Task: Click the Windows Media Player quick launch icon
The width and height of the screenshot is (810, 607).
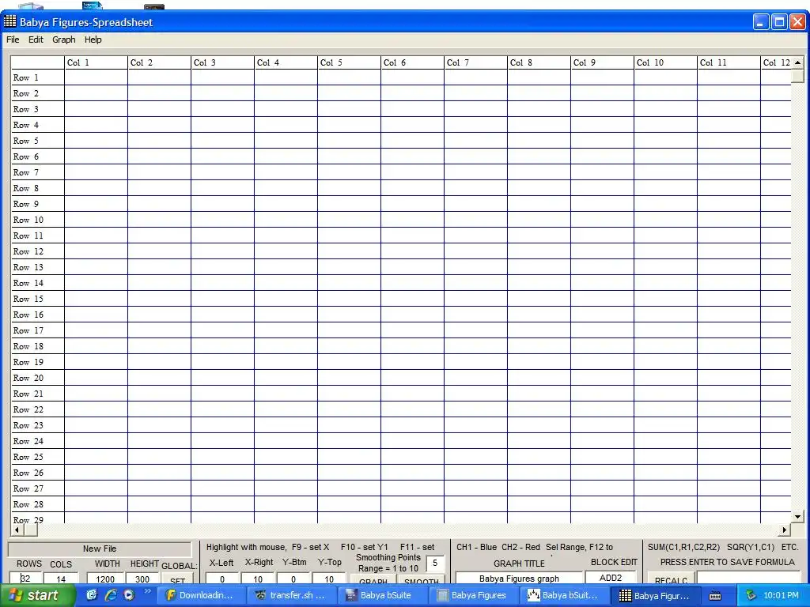Action: [x=129, y=595]
